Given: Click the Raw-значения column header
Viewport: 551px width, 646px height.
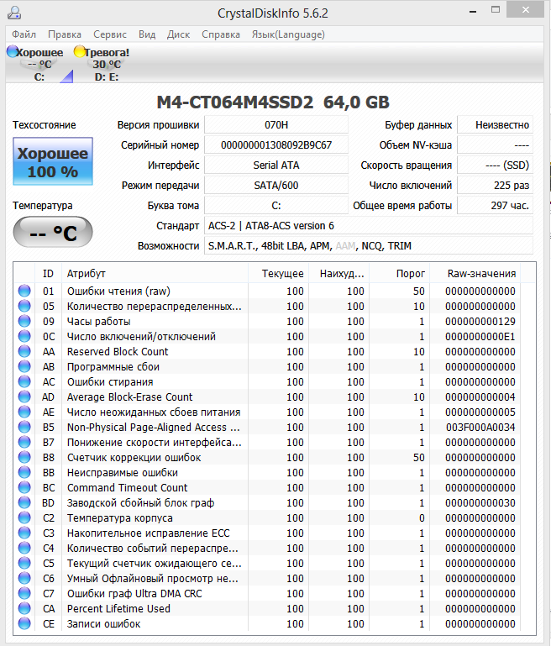Looking at the screenshot, I should [x=475, y=274].
